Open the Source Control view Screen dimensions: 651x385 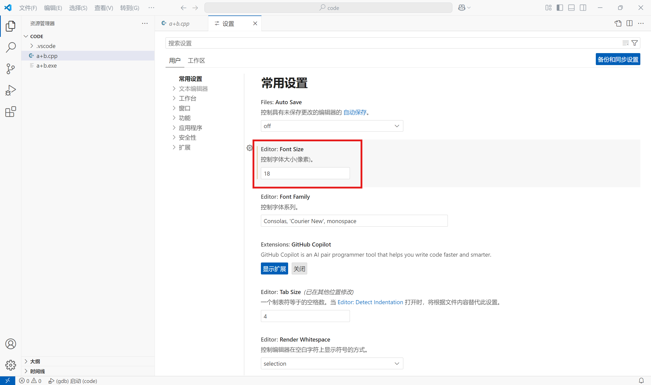tap(11, 69)
